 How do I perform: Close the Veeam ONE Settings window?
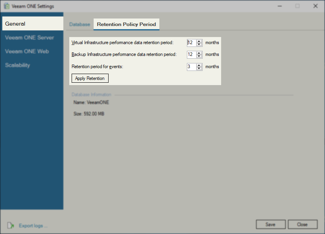coord(316,6)
